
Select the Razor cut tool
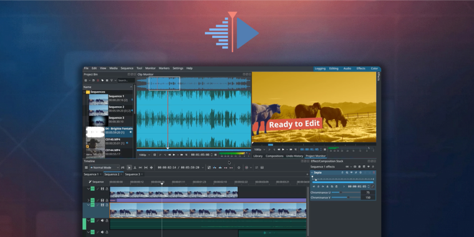[x=135, y=168]
